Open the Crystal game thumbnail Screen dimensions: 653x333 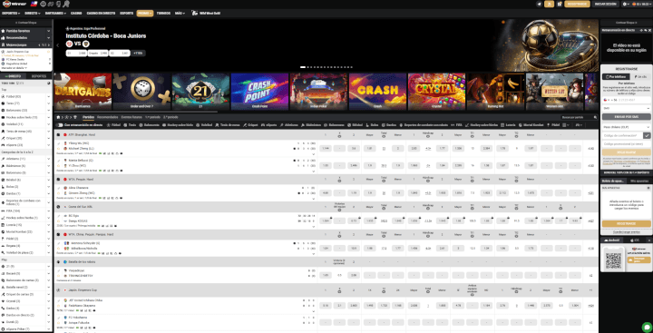pyautogui.click(x=436, y=92)
